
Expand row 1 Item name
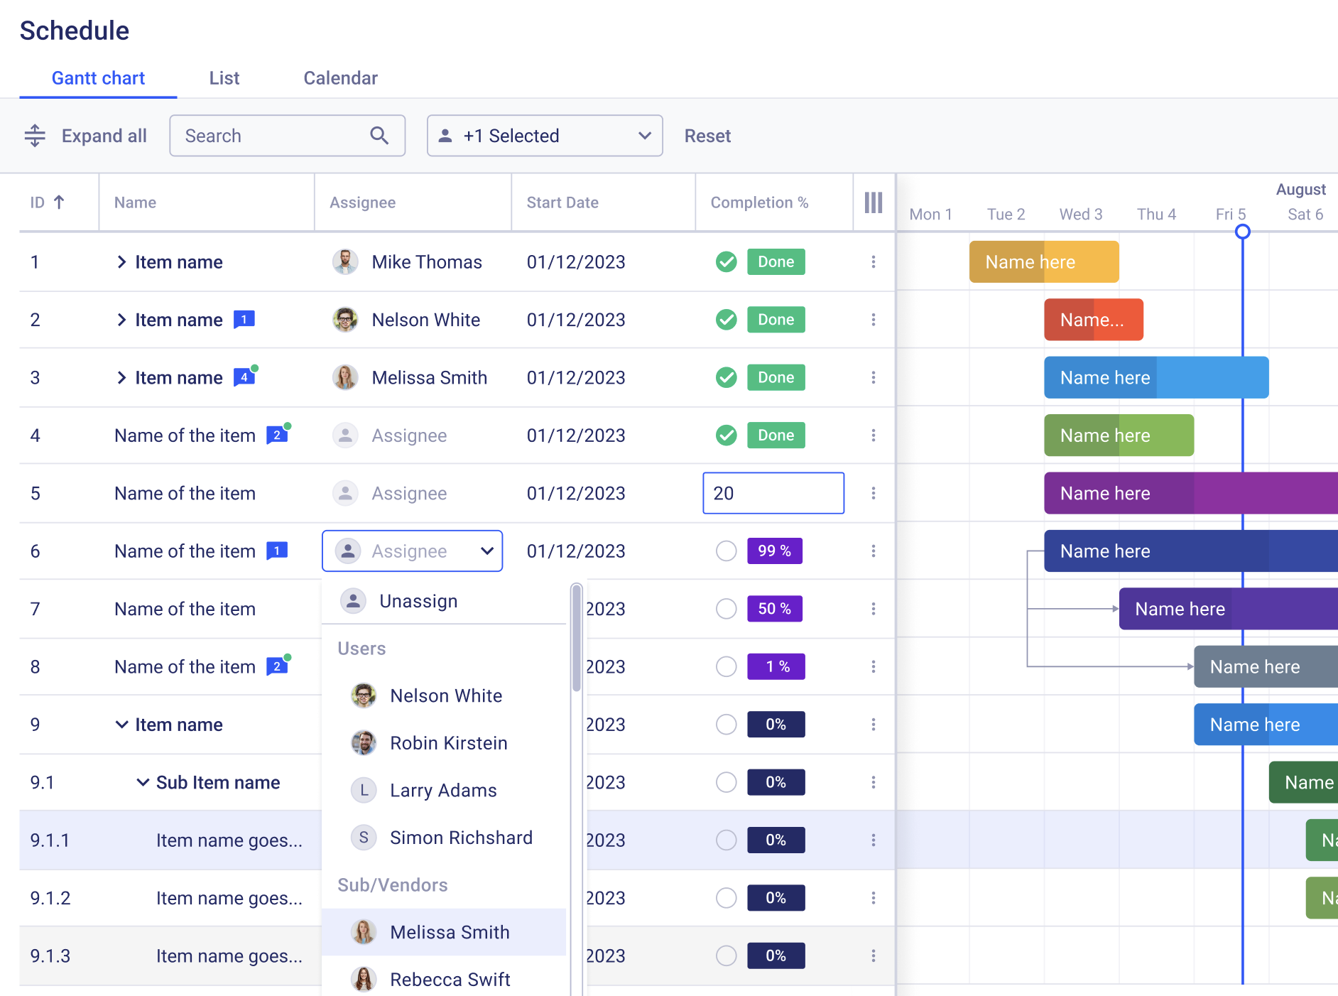[x=121, y=262]
